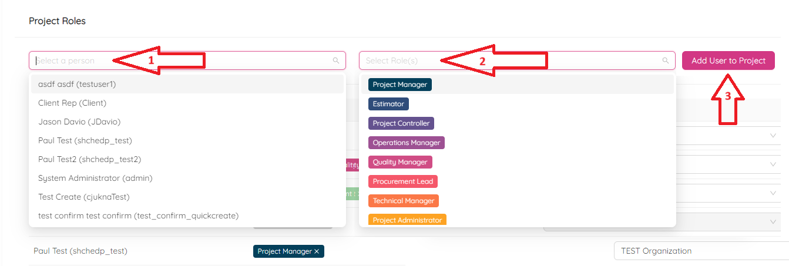Screen dimensions: 789x266
Task: Select the Project Controller role
Action: coord(401,123)
